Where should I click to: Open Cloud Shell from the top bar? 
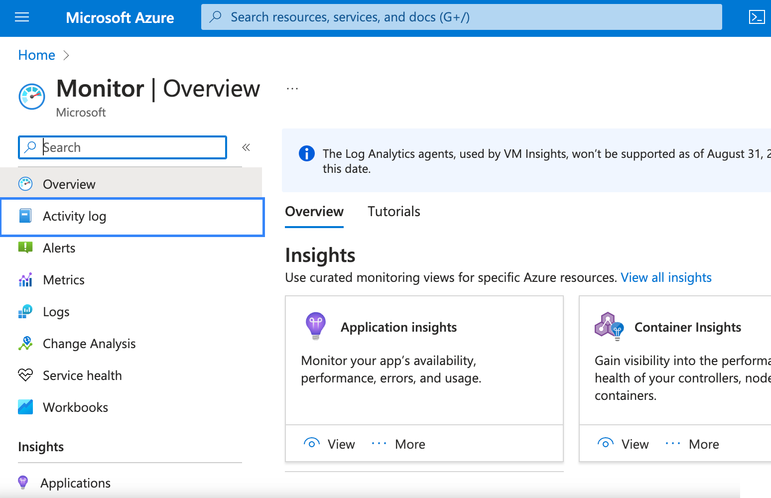(757, 17)
